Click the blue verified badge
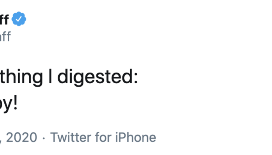 click(19, 19)
